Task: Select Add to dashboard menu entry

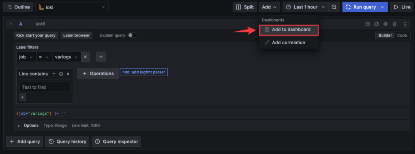Action: point(289,30)
